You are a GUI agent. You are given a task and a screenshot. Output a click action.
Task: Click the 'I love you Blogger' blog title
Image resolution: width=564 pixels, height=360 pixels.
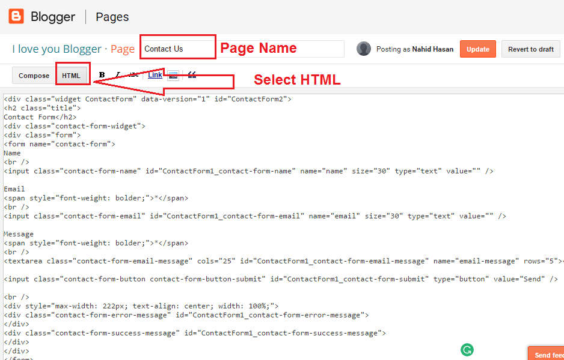(x=57, y=49)
